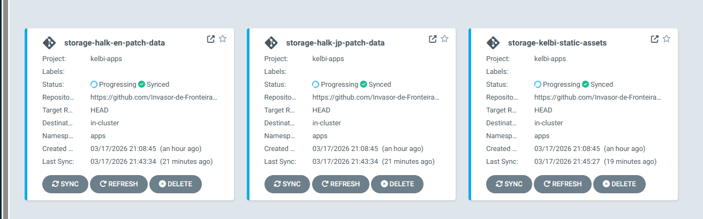Delete the storage-halk-en-patch-data application
Image resolution: width=703 pixels, height=219 pixels.
pyautogui.click(x=176, y=184)
